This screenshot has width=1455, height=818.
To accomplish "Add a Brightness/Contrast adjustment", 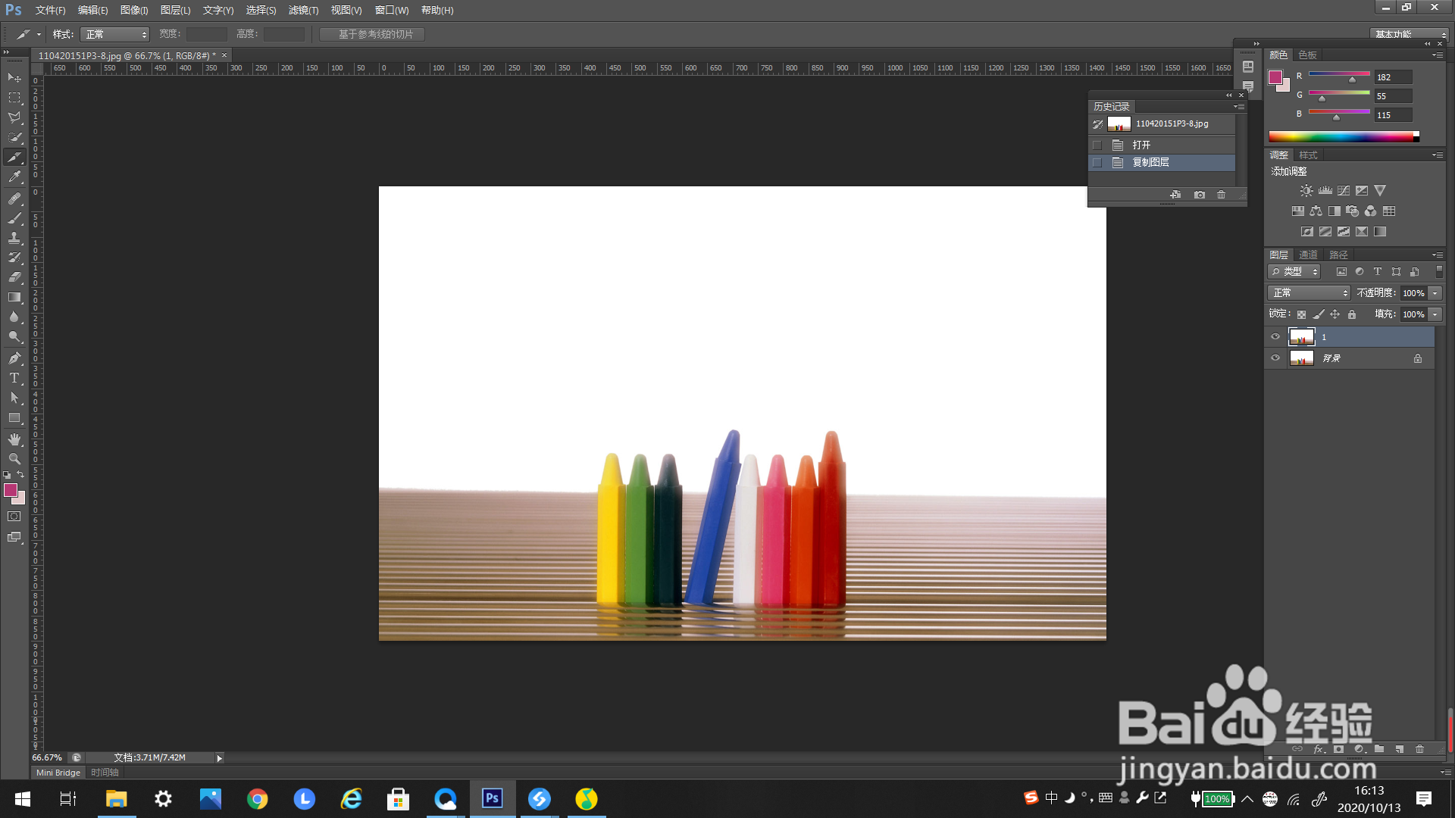I will (x=1306, y=191).
